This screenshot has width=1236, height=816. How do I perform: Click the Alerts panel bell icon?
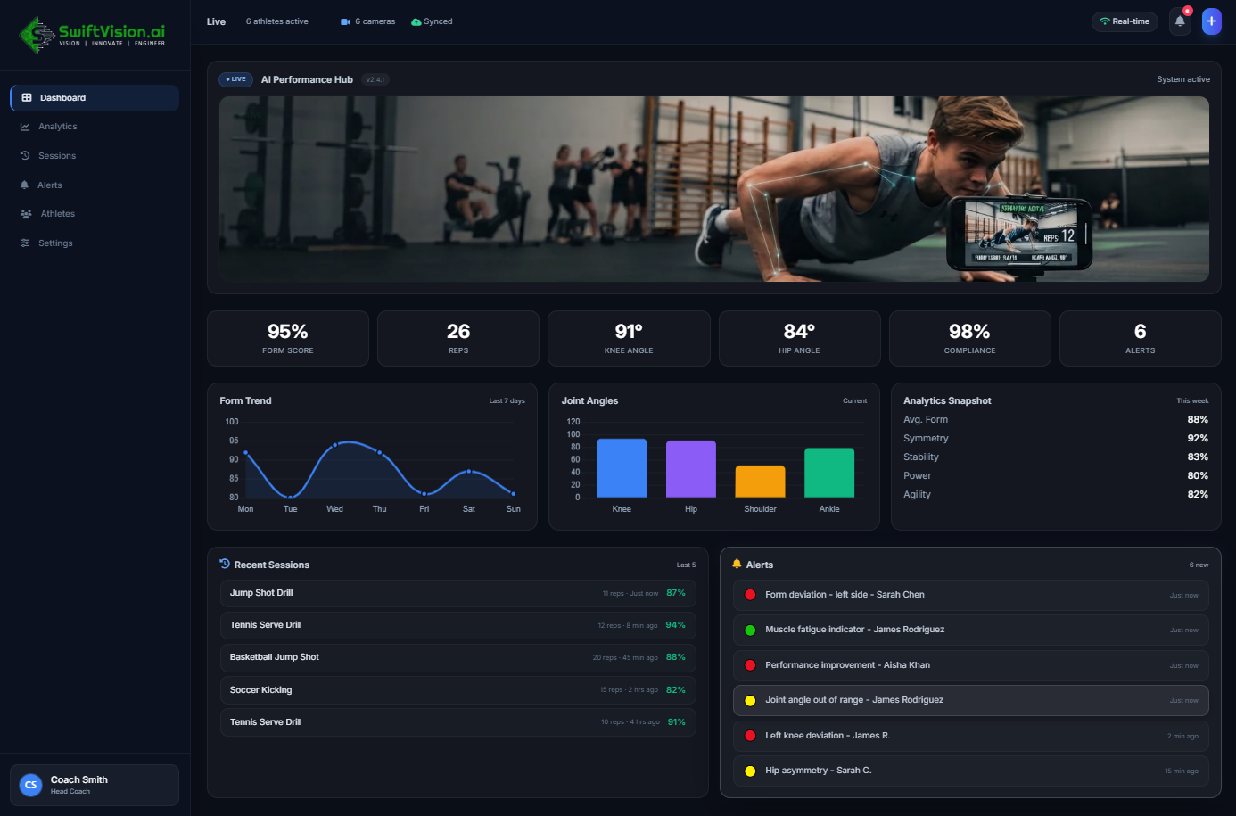point(737,564)
